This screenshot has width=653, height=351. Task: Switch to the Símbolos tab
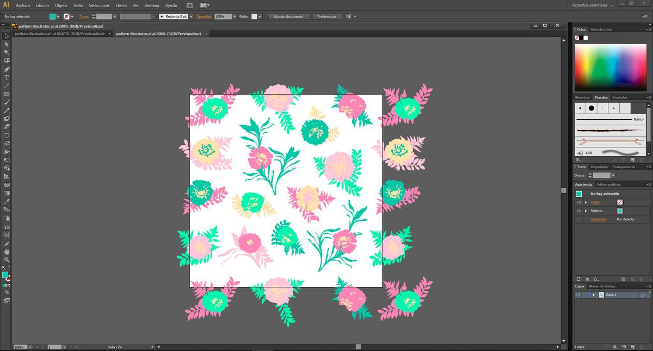pyautogui.click(x=619, y=97)
